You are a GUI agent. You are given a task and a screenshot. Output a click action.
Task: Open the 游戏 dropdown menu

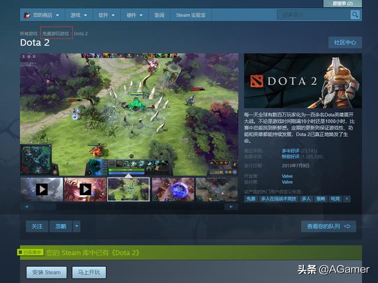pyautogui.click(x=79, y=15)
